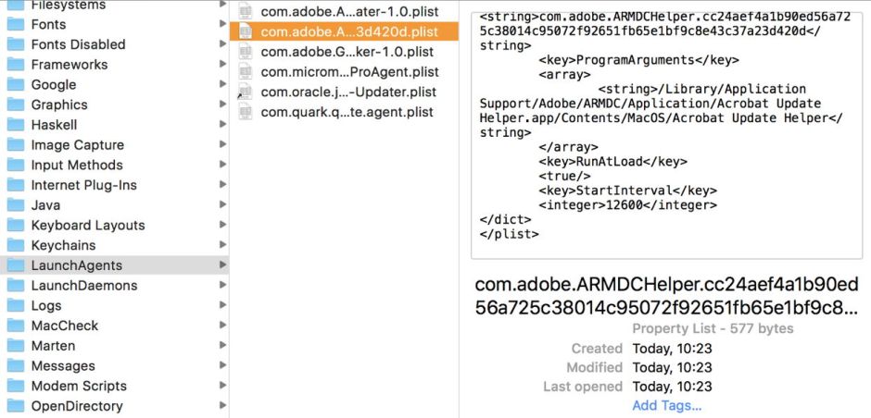This screenshot has width=871, height=418.
Task: Select the Graphics folder name
Action: tap(59, 104)
